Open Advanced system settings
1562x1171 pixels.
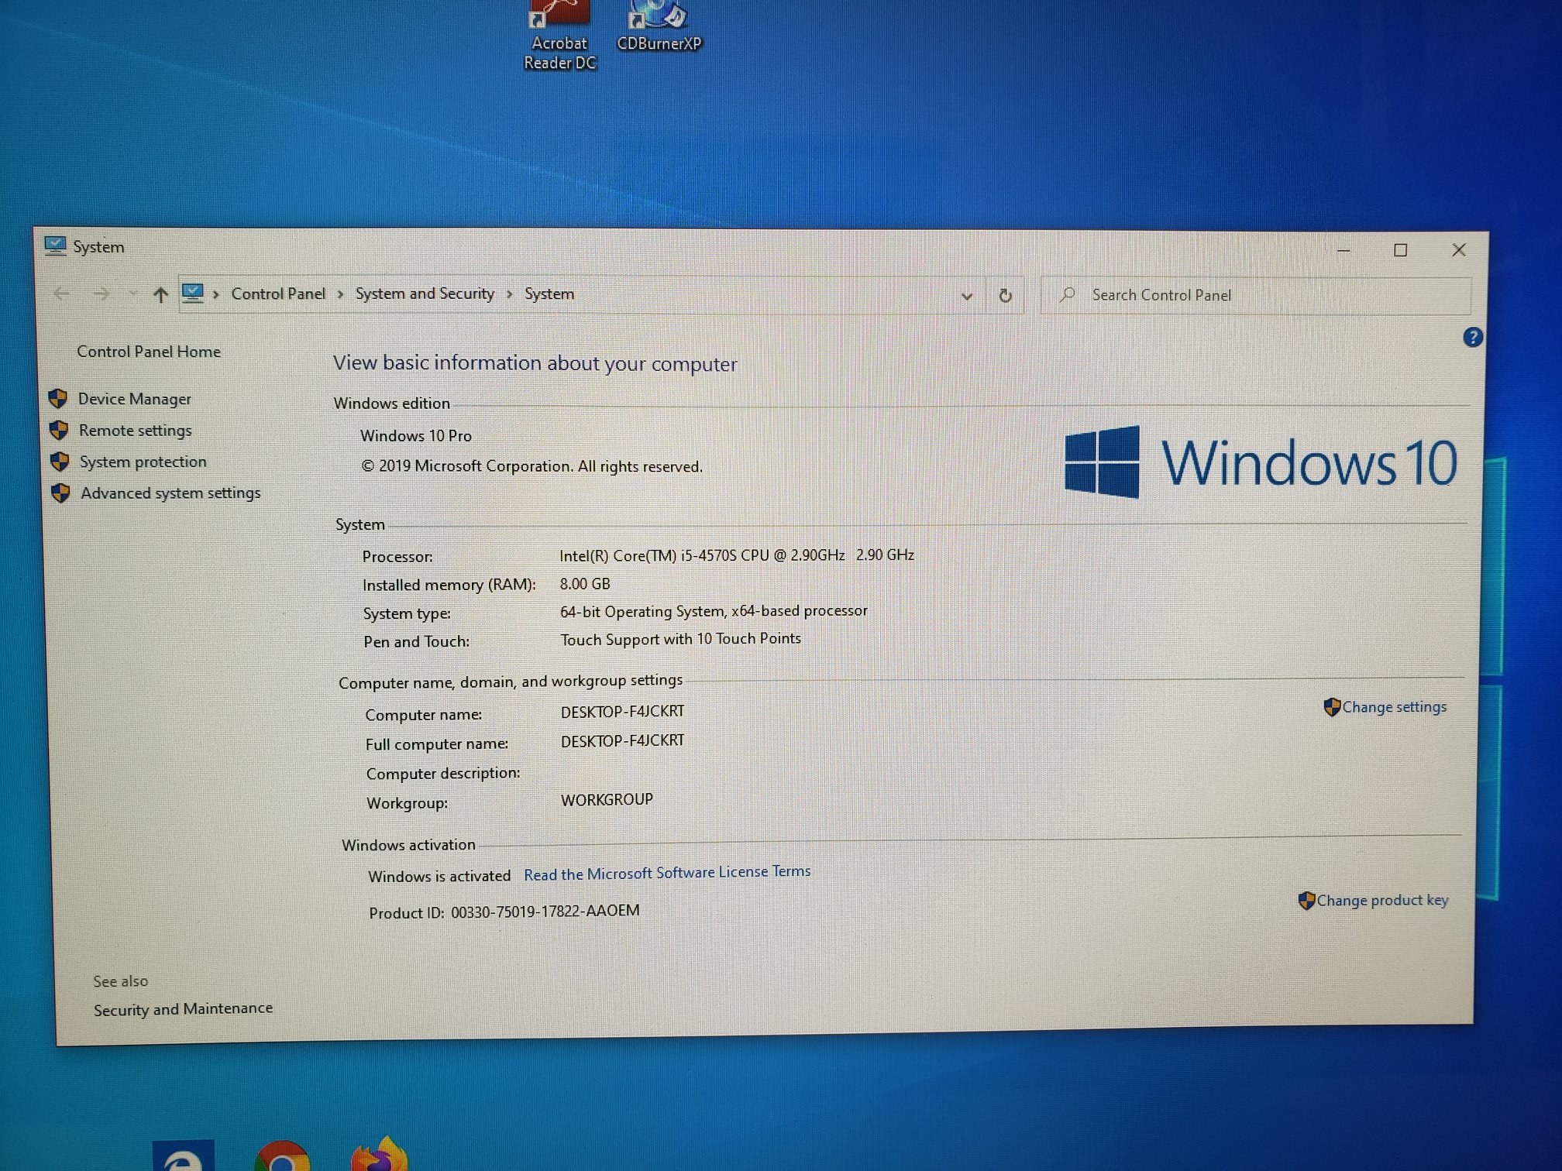click(x=170, y=493)
